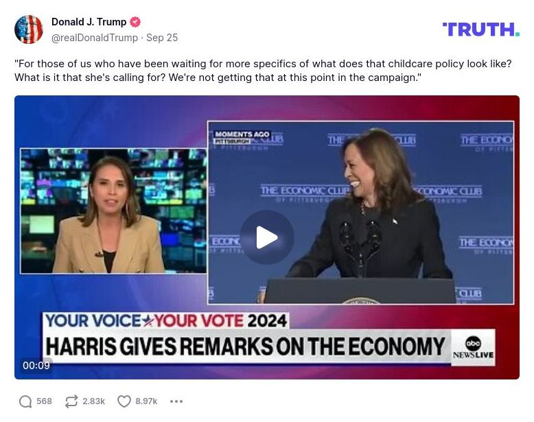Click the reply speech bubble icon
Viewport: 534px width, 422px height.
click(x=25, y=401)
